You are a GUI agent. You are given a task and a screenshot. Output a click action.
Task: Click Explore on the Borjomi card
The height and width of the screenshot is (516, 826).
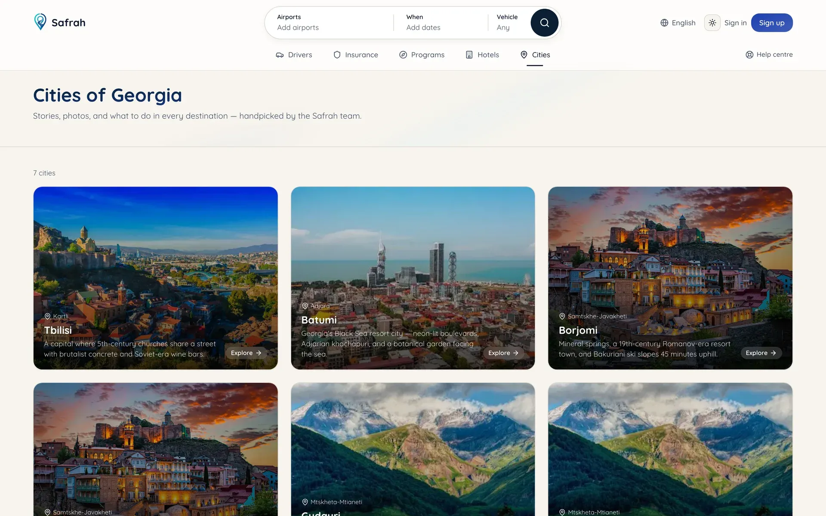point(761,353)
